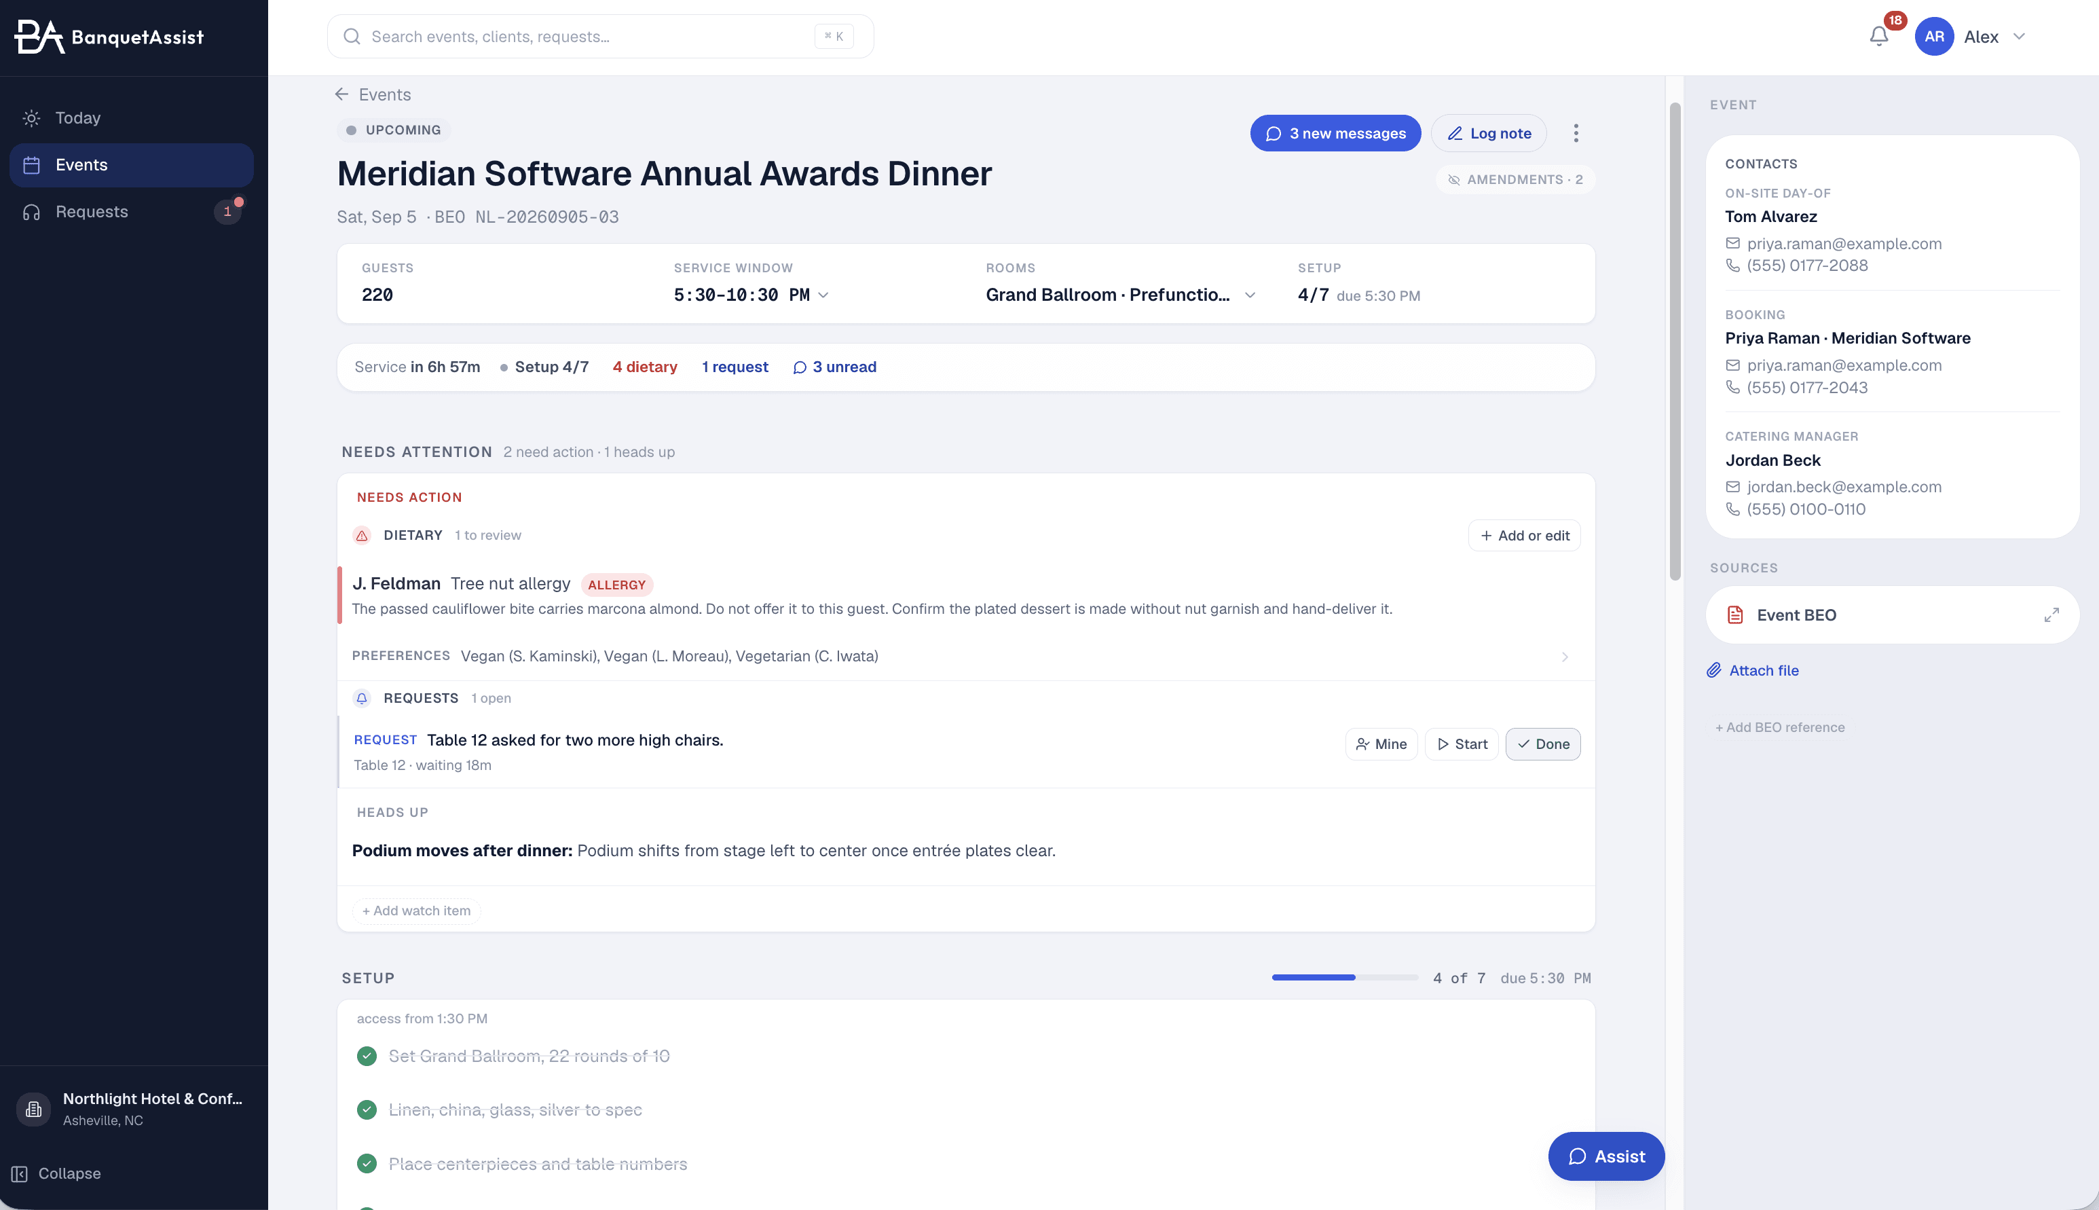The height and width of the screenshot is (1210, 2099).
Task: Click the Podium moves after dinner note
Action: click(703, 850)
